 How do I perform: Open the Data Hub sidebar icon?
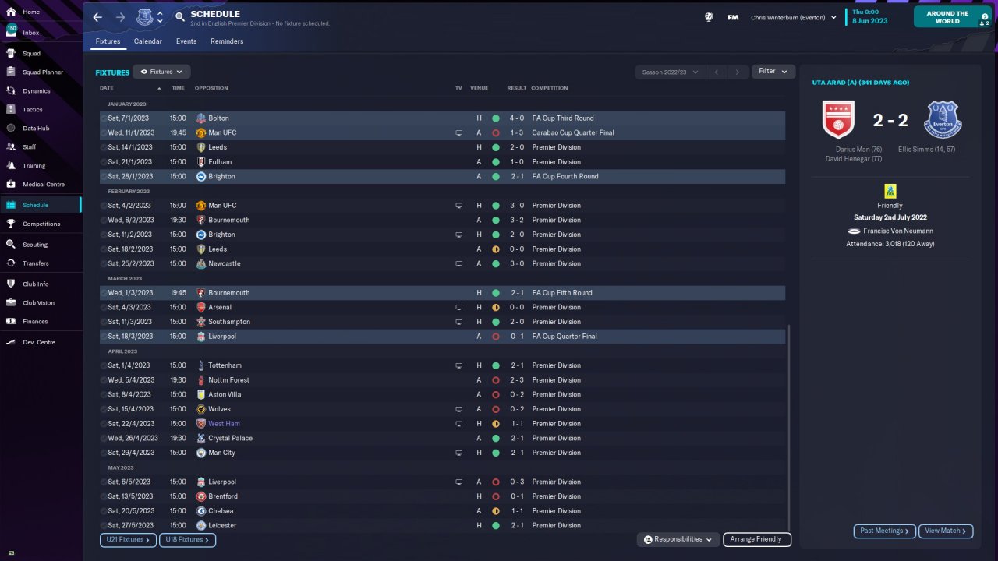[x=11, y=129]
